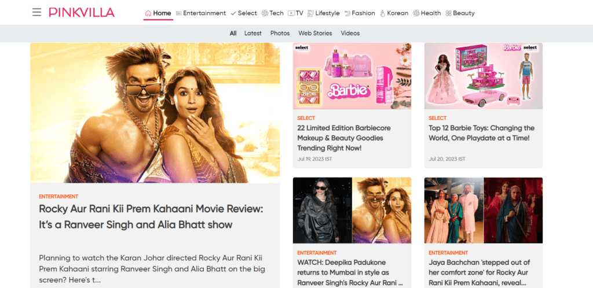Open the Health section
Screen dimensions: 593x288
click(430, 13)
